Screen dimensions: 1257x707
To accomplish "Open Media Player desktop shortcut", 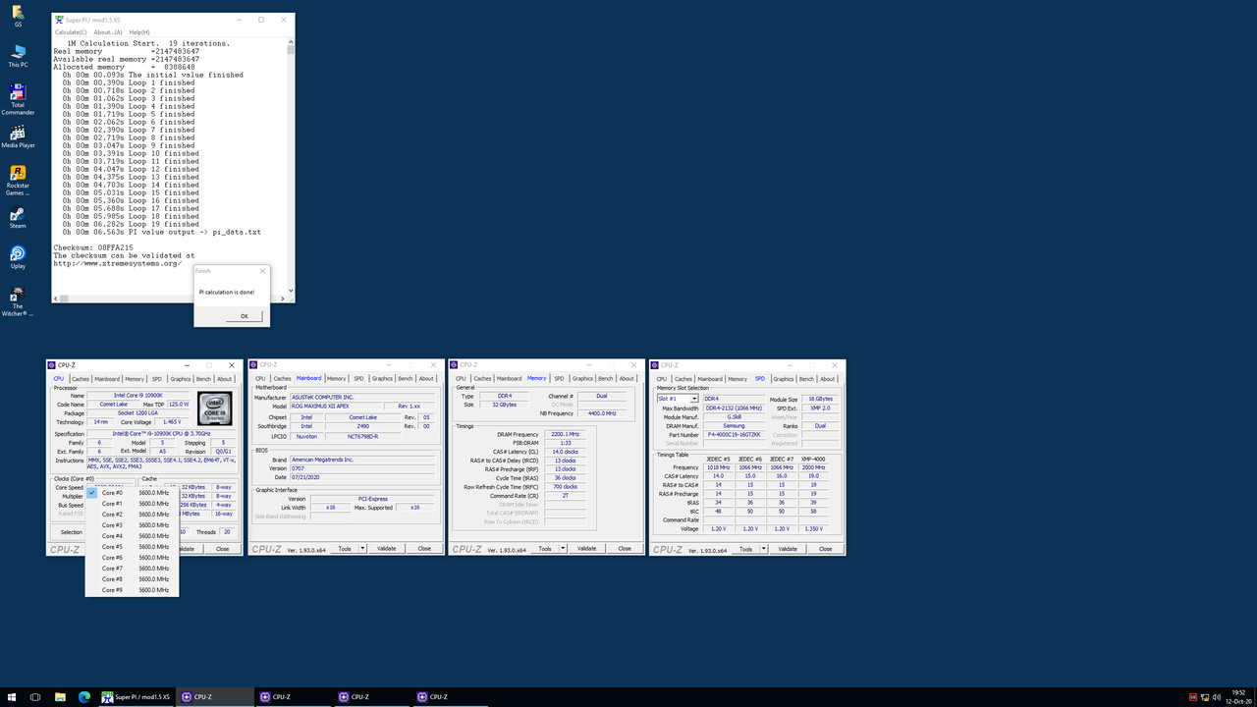I will pos(18,136).
